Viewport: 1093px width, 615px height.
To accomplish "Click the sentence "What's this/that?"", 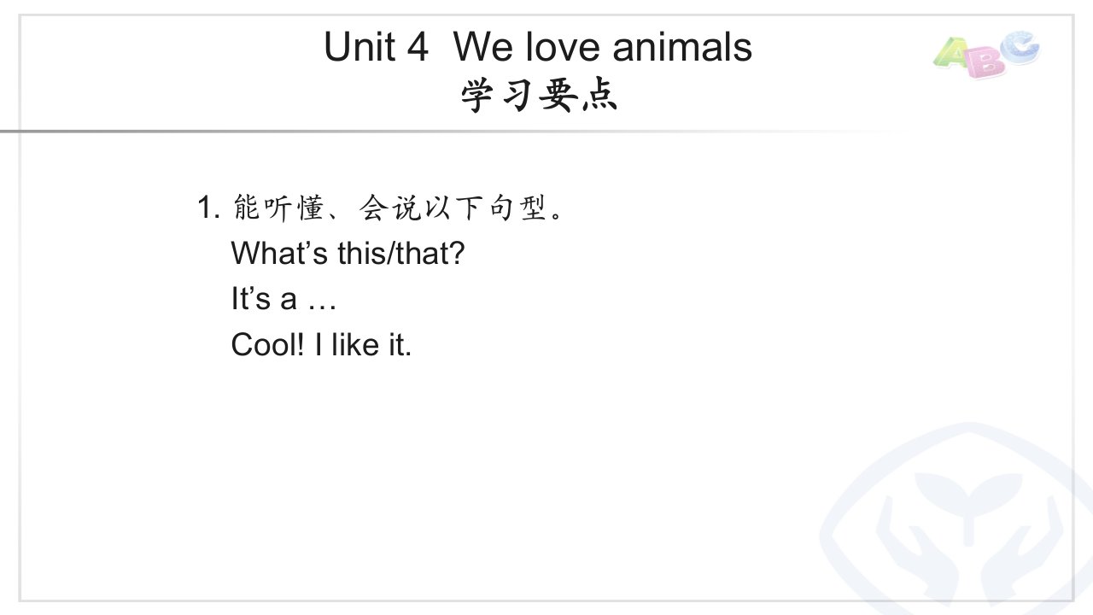I will (347, 253).
